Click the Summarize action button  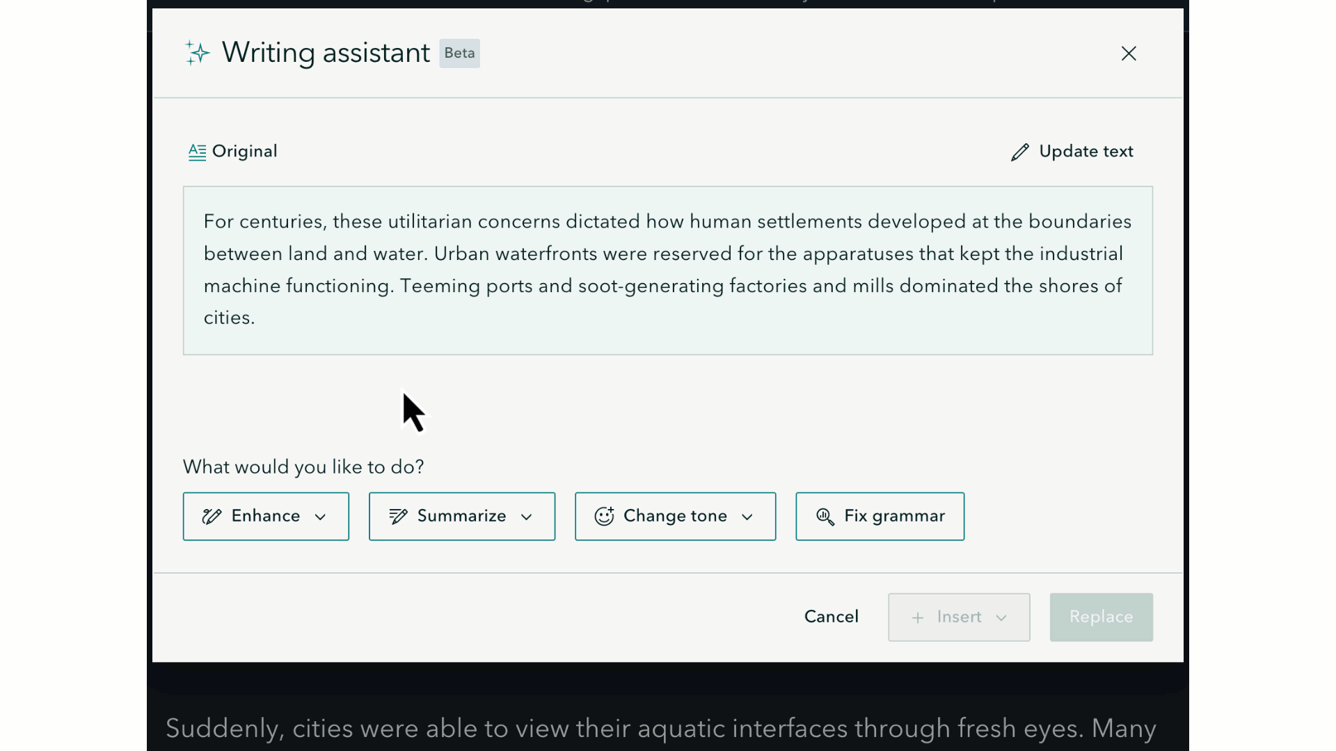click(461, 516)
